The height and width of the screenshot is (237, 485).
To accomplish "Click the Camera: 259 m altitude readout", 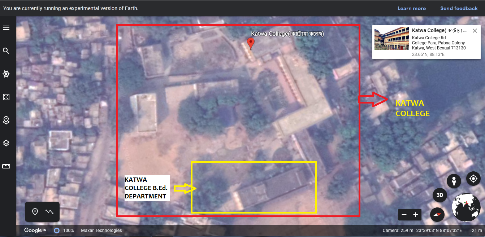I will tap(398, 231).
